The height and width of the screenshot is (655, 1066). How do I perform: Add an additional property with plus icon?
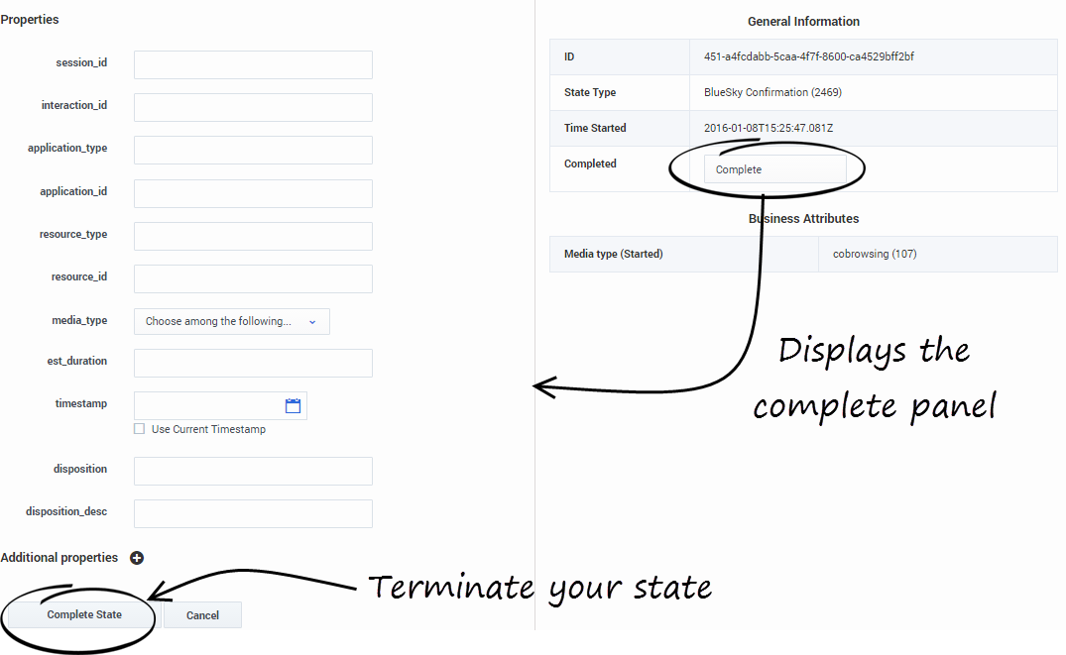point(137,558)
